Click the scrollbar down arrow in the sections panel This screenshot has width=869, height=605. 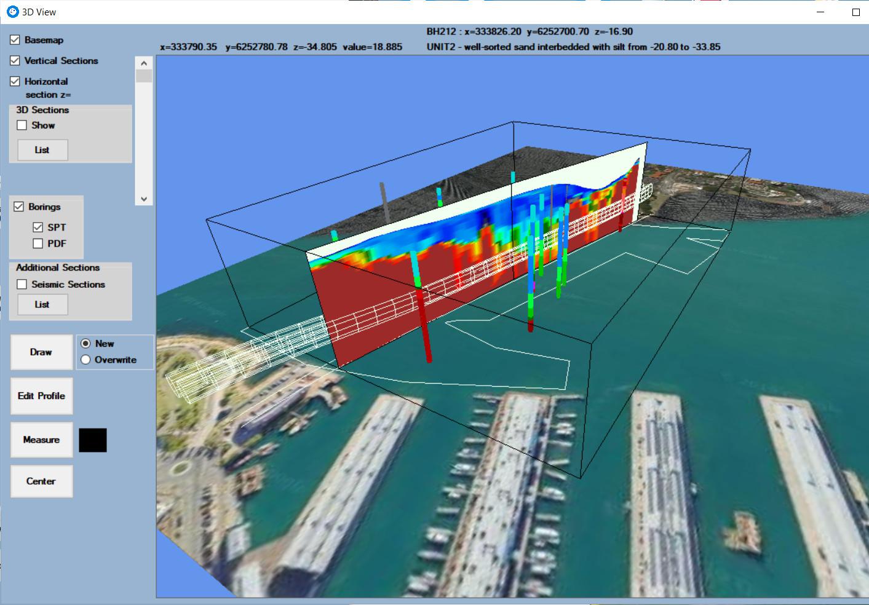pos(143,199)
